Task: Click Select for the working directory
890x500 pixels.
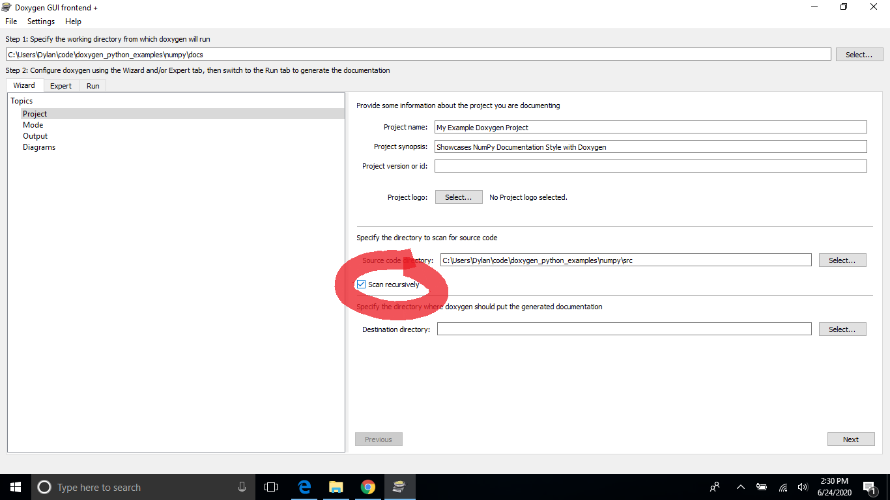Action: coord(859,55)
